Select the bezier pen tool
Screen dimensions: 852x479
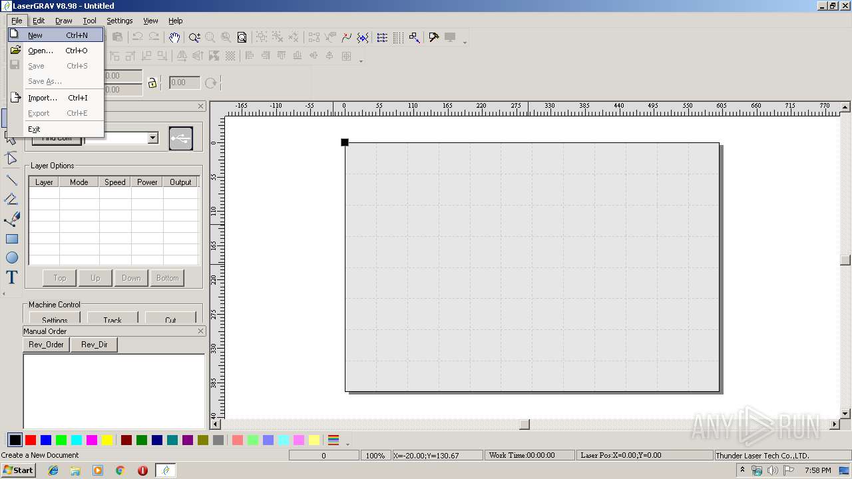11,219
